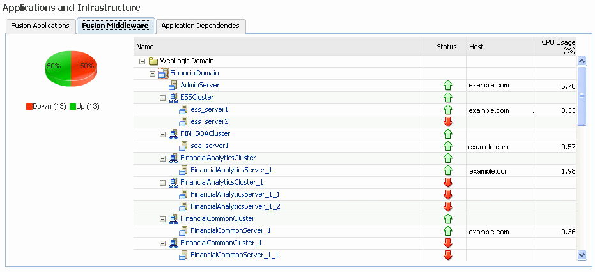This screenshot has width=595, height=272.
Task: Click the FinancialAnalyticsServer_1_2 server icon
Action: [x=183, y=207]
